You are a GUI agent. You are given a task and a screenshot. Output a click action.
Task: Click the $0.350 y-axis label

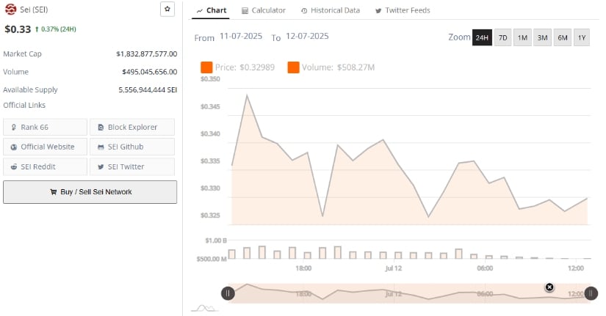tap(210, 79)
